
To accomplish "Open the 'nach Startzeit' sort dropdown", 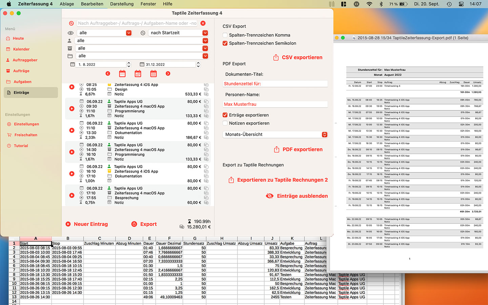I will pos(178,33).
